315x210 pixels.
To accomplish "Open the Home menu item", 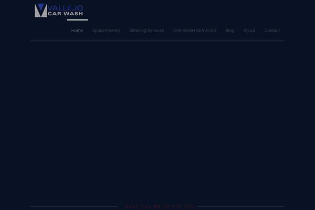I will point(77,30).
